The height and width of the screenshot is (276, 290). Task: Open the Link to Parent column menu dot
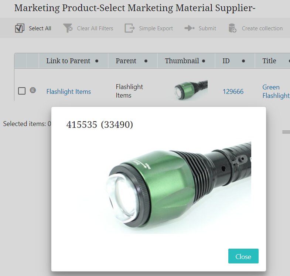(97, 61)
